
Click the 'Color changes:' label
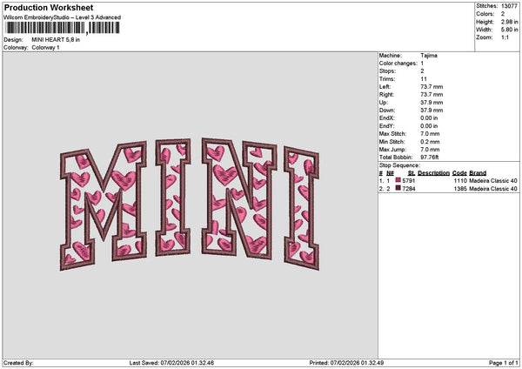click(x=398, y=64)
